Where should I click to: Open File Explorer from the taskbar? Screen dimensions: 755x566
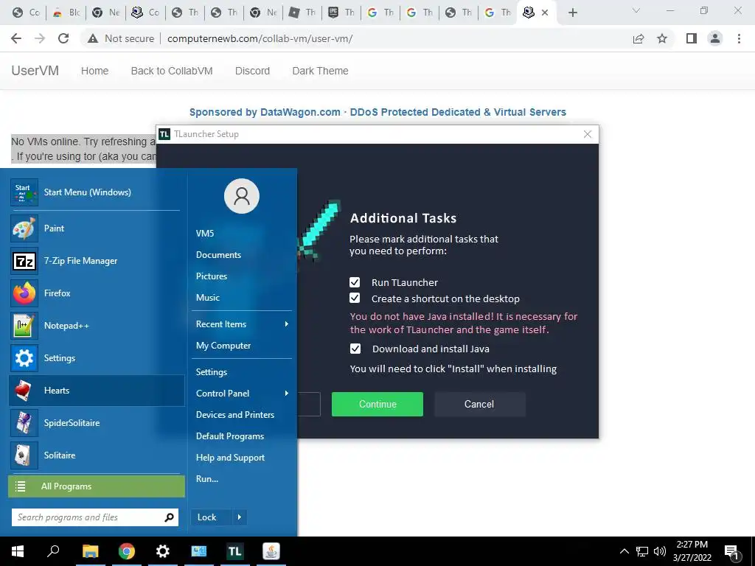click(90, 551)
